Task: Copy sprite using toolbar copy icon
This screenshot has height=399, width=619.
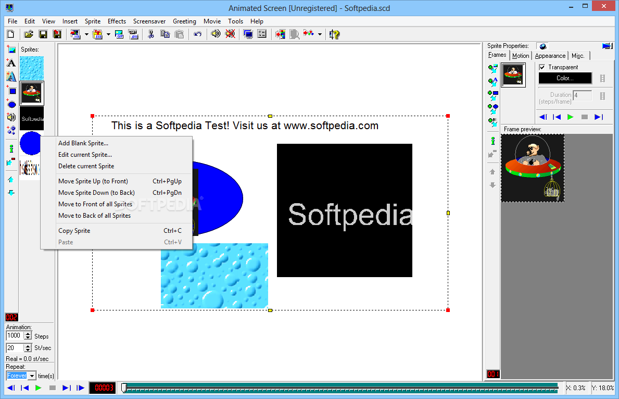Action: click(x=165, y=34)
